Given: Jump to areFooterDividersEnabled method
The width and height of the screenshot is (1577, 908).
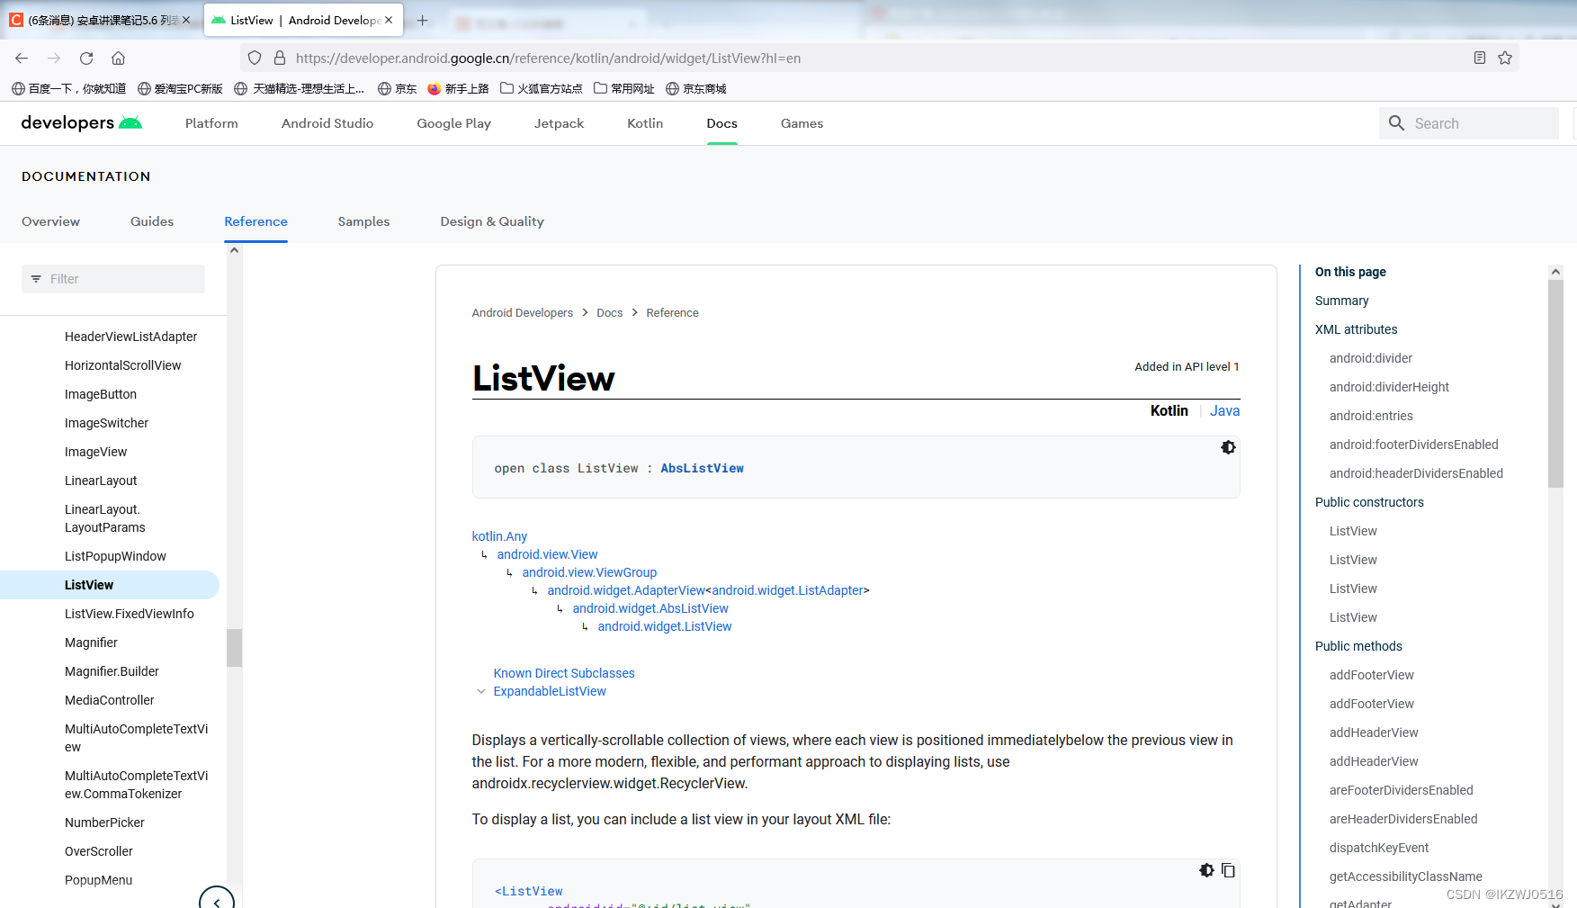Looking at the screenshot, I should coord(1401,790).
